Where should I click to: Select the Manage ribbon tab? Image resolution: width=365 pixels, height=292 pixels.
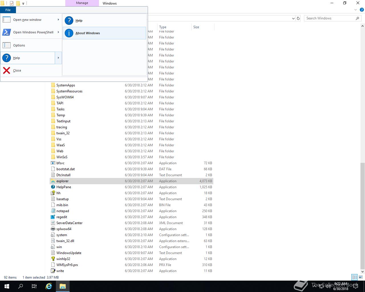coord(82,3)
